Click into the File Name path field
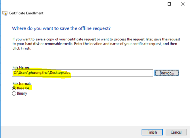Viewport: 190px width, 138px height. point(82,73)
